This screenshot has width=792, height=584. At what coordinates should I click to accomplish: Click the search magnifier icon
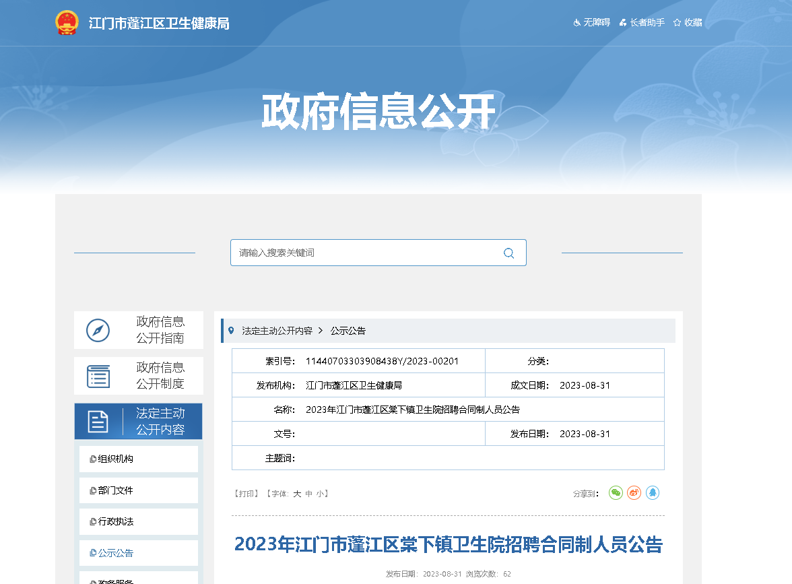point(508,253)
